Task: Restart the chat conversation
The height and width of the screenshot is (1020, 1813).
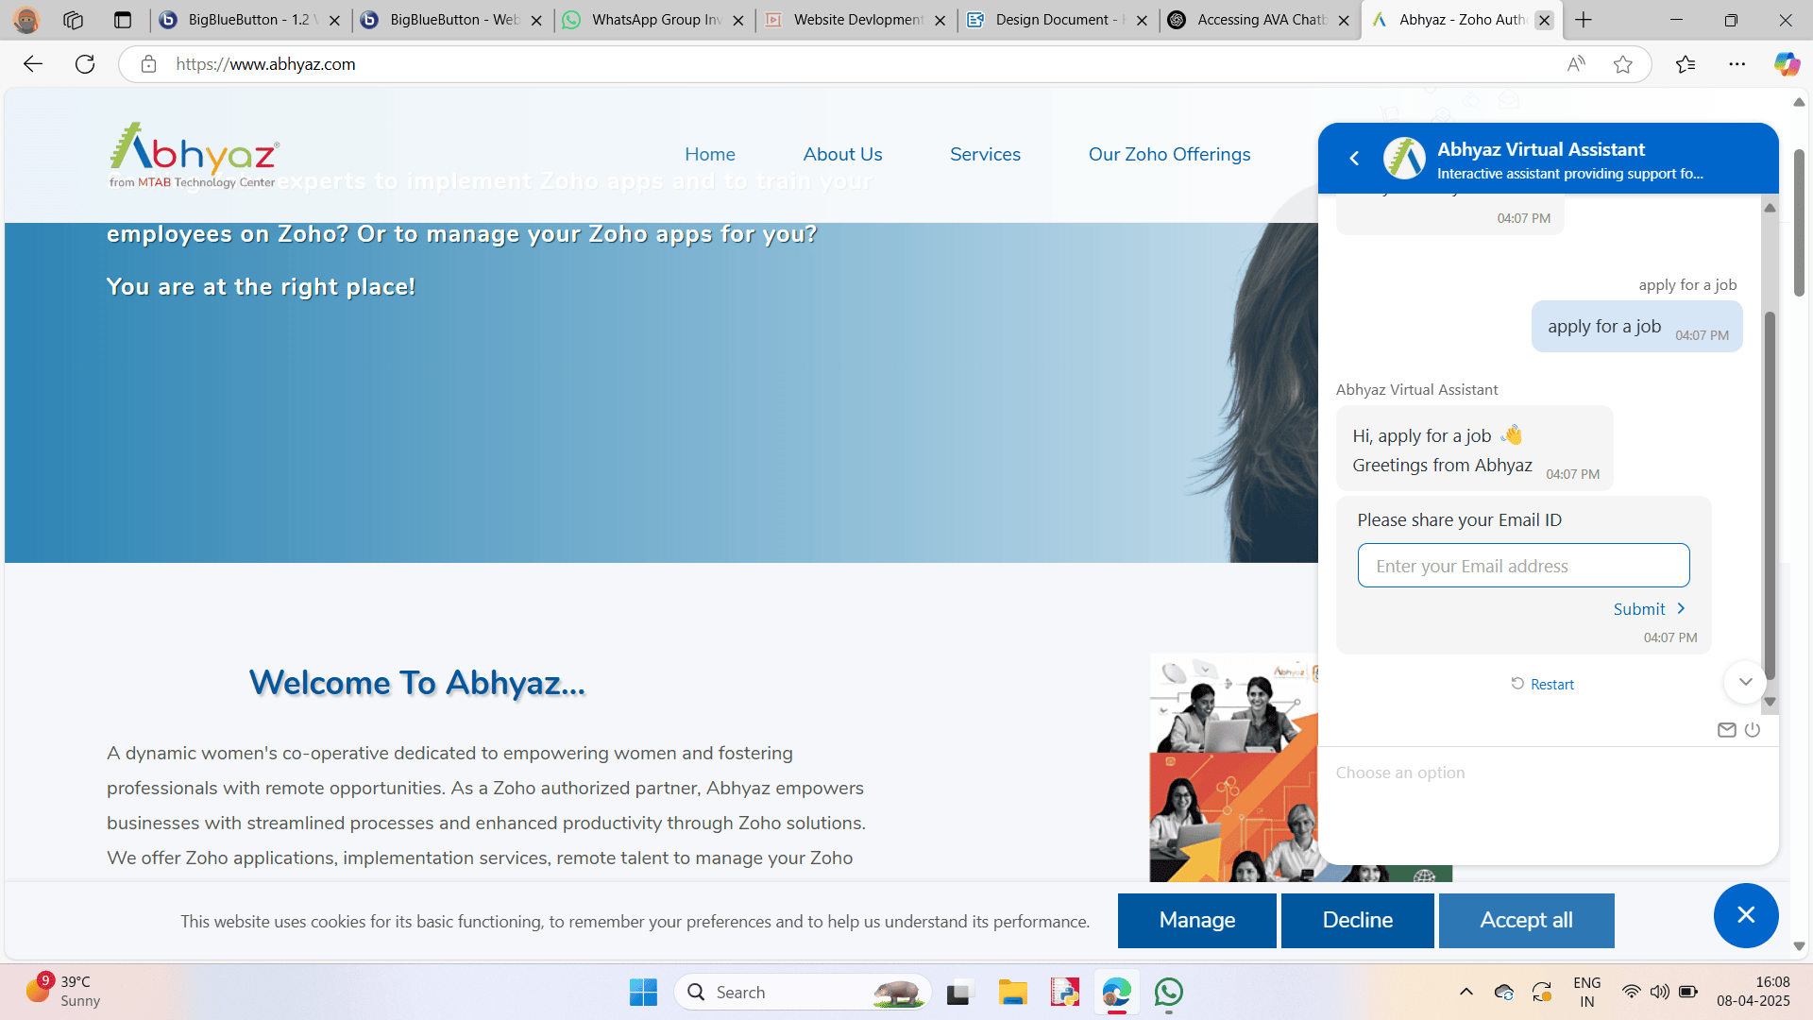Action: tap(1542, 685)
